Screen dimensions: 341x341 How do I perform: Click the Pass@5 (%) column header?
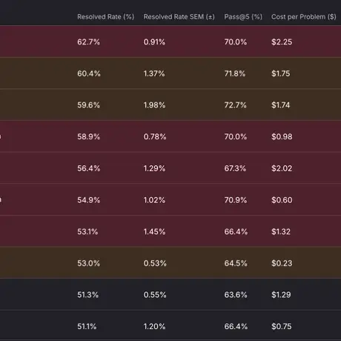[x=243, y=17]
